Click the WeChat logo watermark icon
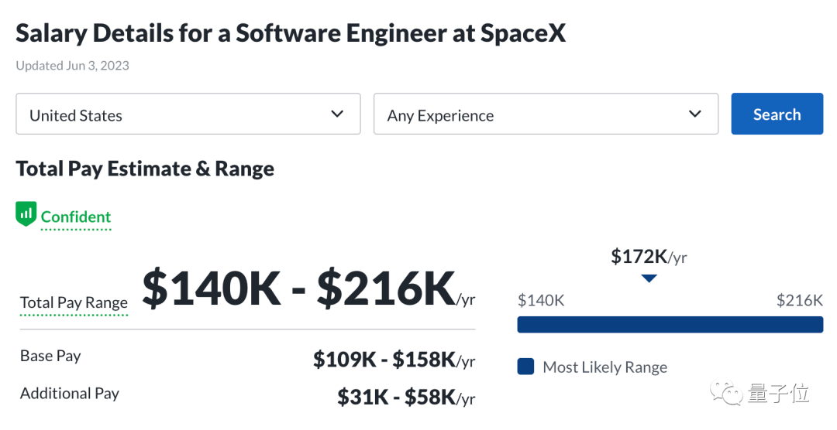Image resolution: width=837 pixels, height=430 pixels. pos(730,394)
